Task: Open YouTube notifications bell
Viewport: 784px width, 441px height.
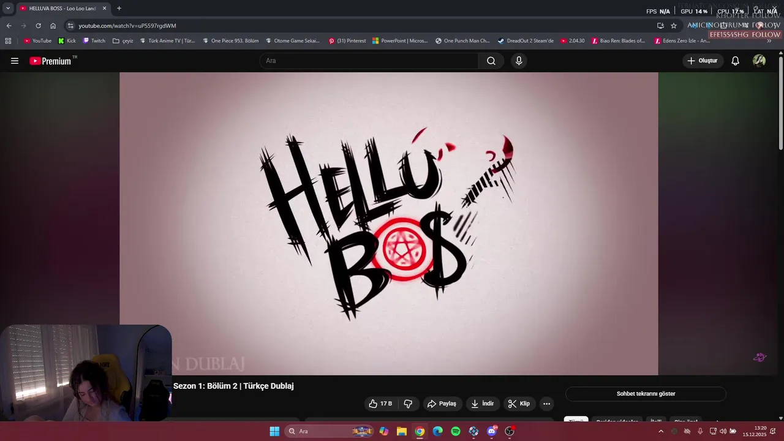Action: 735,61
